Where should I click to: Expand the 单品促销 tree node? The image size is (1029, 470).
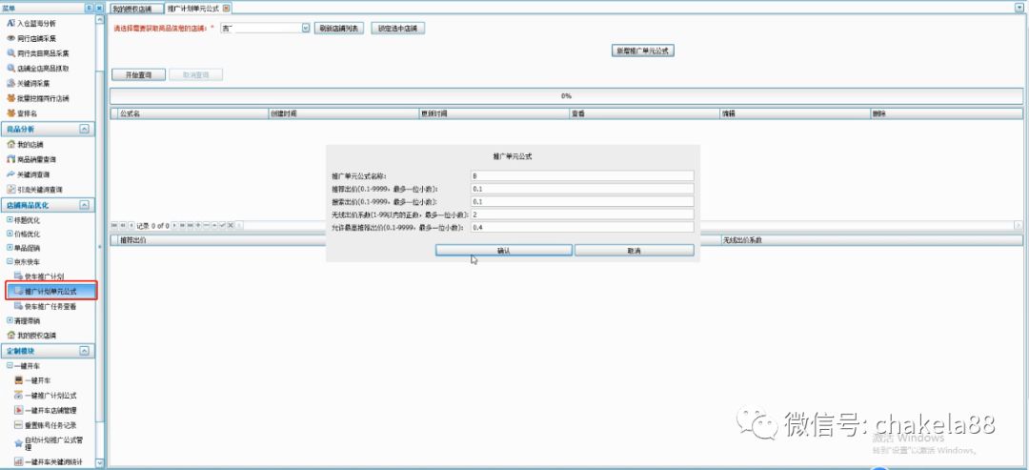click(10, 248)
